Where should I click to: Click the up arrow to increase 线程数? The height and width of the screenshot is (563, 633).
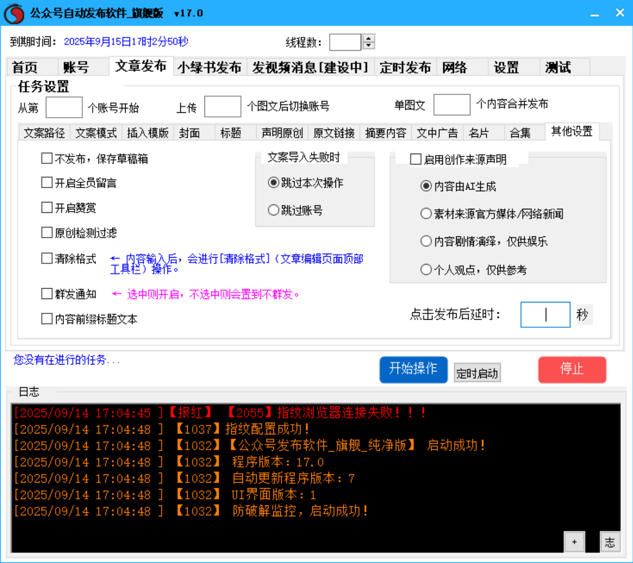click(368, 39)
